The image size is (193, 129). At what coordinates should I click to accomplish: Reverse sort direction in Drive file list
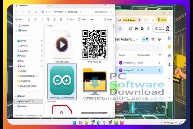(160, 55)
